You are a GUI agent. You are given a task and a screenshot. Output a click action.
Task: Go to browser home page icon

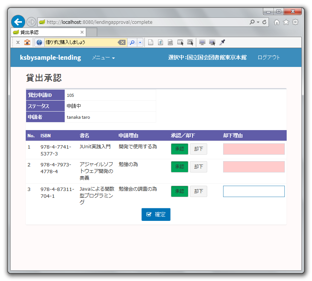(x=276, y=22)
